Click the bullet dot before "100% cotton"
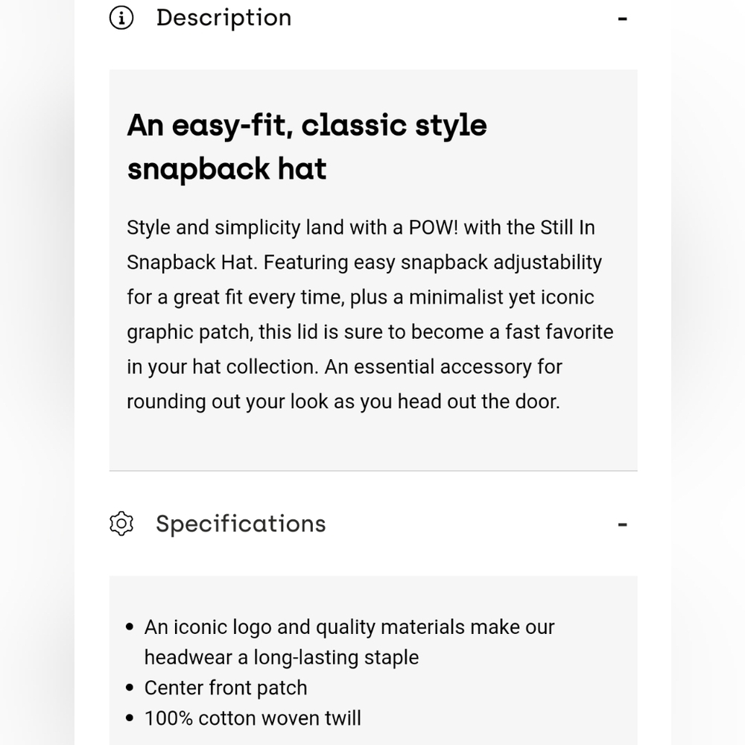The width and height of the screenshot is (745, 745). click(x=130, y=719)
